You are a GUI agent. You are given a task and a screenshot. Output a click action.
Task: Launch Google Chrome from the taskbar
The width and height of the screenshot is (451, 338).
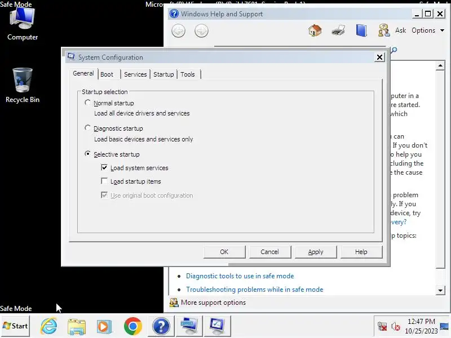pos(132,326)
